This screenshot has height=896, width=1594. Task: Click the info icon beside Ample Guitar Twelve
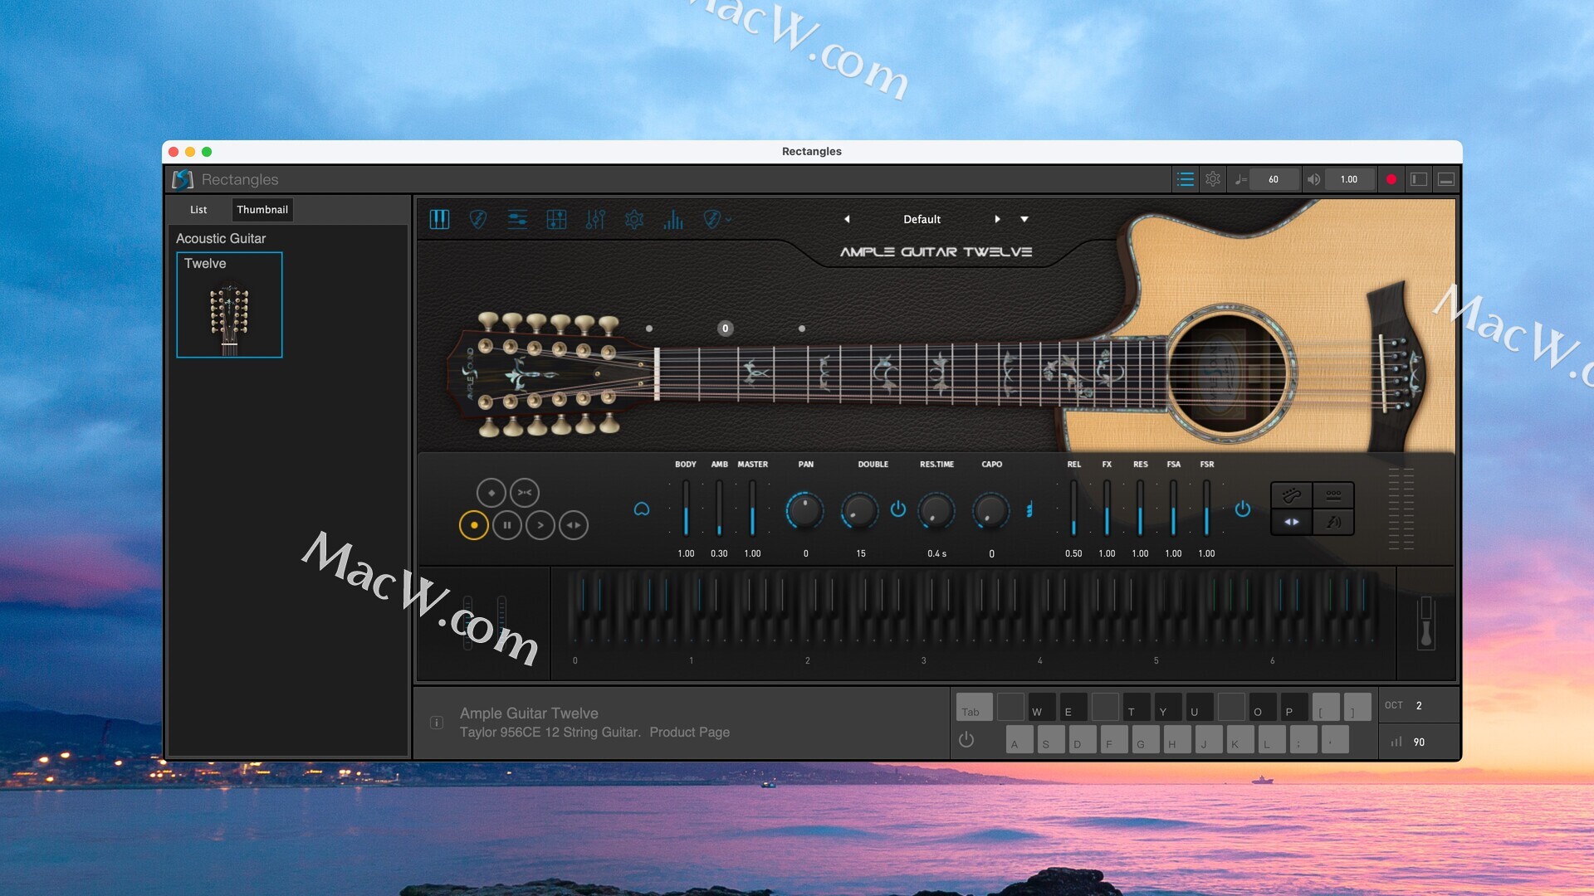point(437,723)
